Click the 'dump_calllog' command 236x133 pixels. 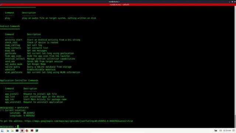[x=12, y=45]
